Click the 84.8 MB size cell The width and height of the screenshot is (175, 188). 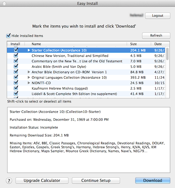coord(137,72)
